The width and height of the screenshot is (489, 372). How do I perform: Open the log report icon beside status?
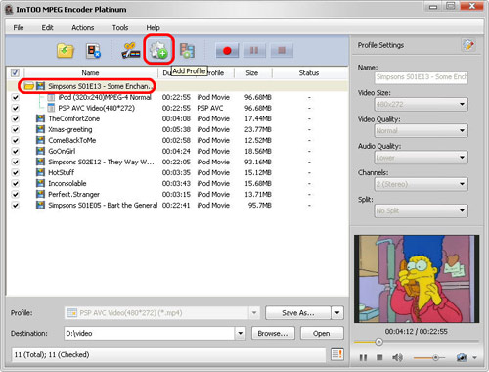pyautogui.click(x=337, y=354)
